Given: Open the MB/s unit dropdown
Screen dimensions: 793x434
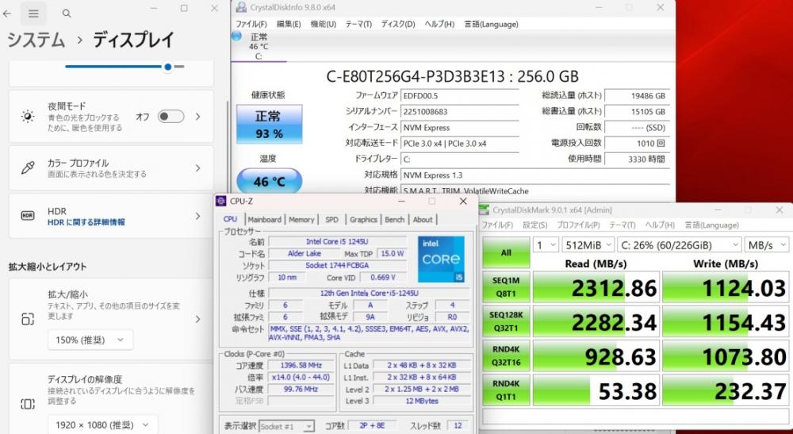Looking at the screenshot, I should pos(767,245).
